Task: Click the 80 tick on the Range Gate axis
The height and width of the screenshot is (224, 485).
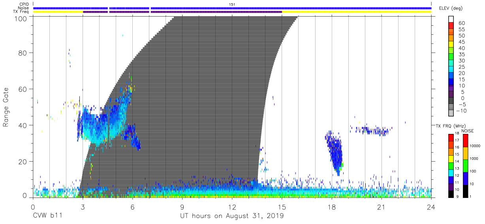Action: coord(23,53)
